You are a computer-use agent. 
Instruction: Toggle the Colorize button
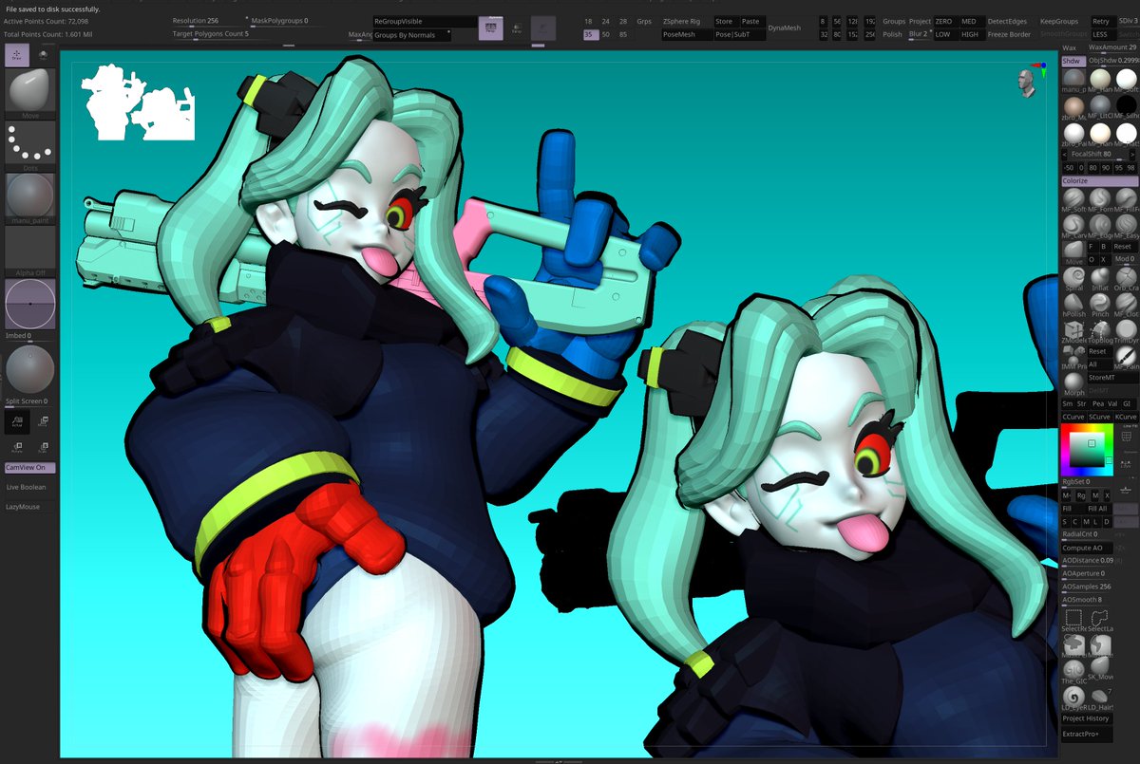coord(1099,180)
